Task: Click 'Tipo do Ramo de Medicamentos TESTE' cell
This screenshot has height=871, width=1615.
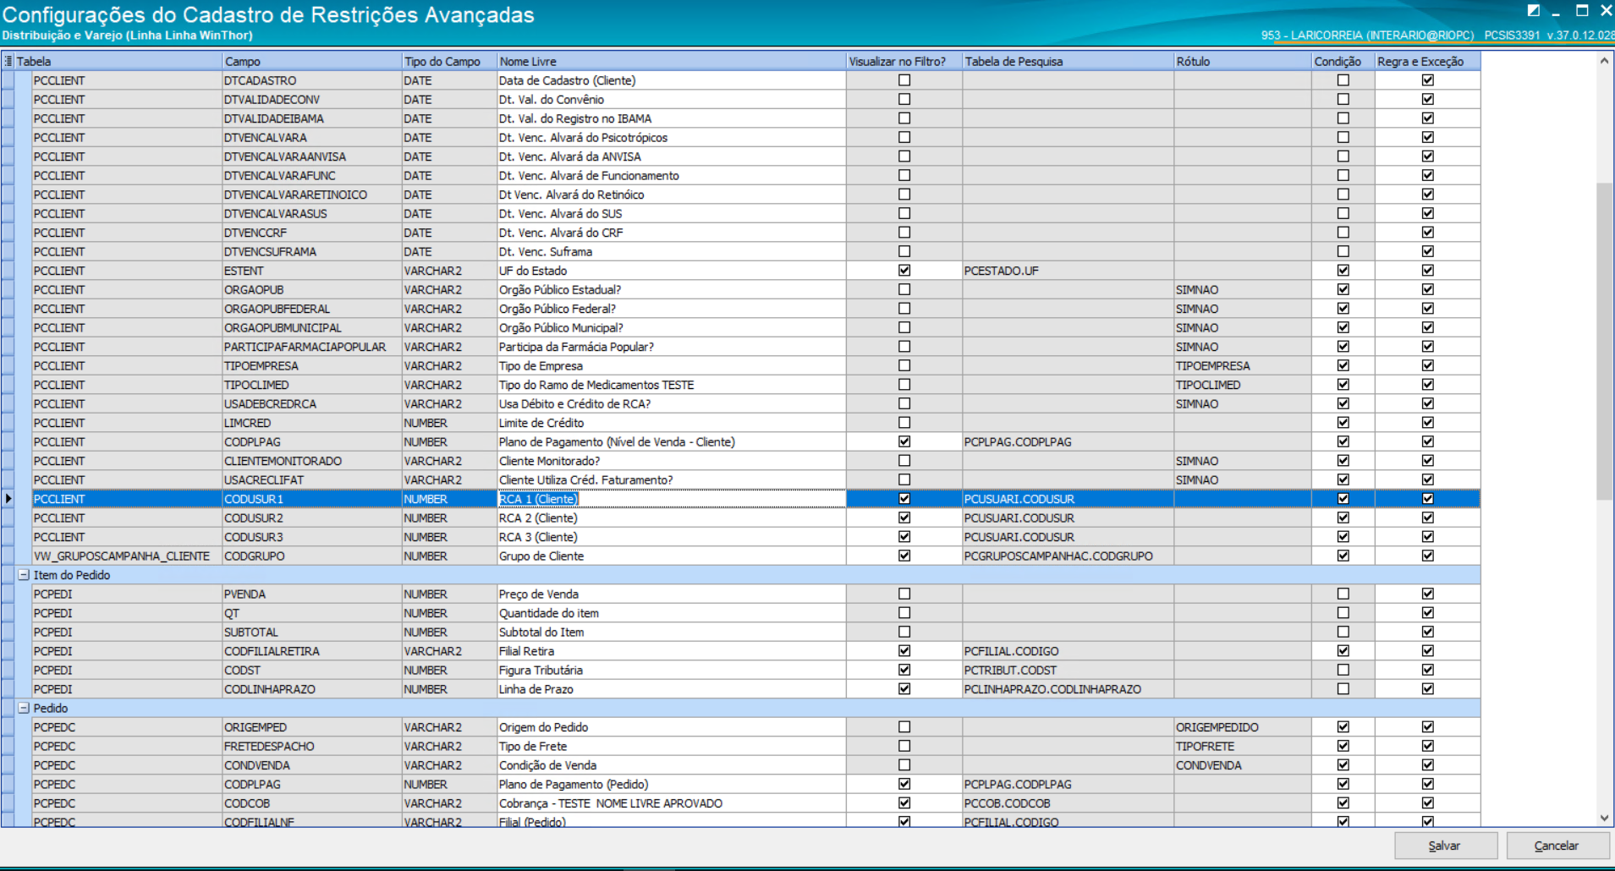Action: point(672,385)
